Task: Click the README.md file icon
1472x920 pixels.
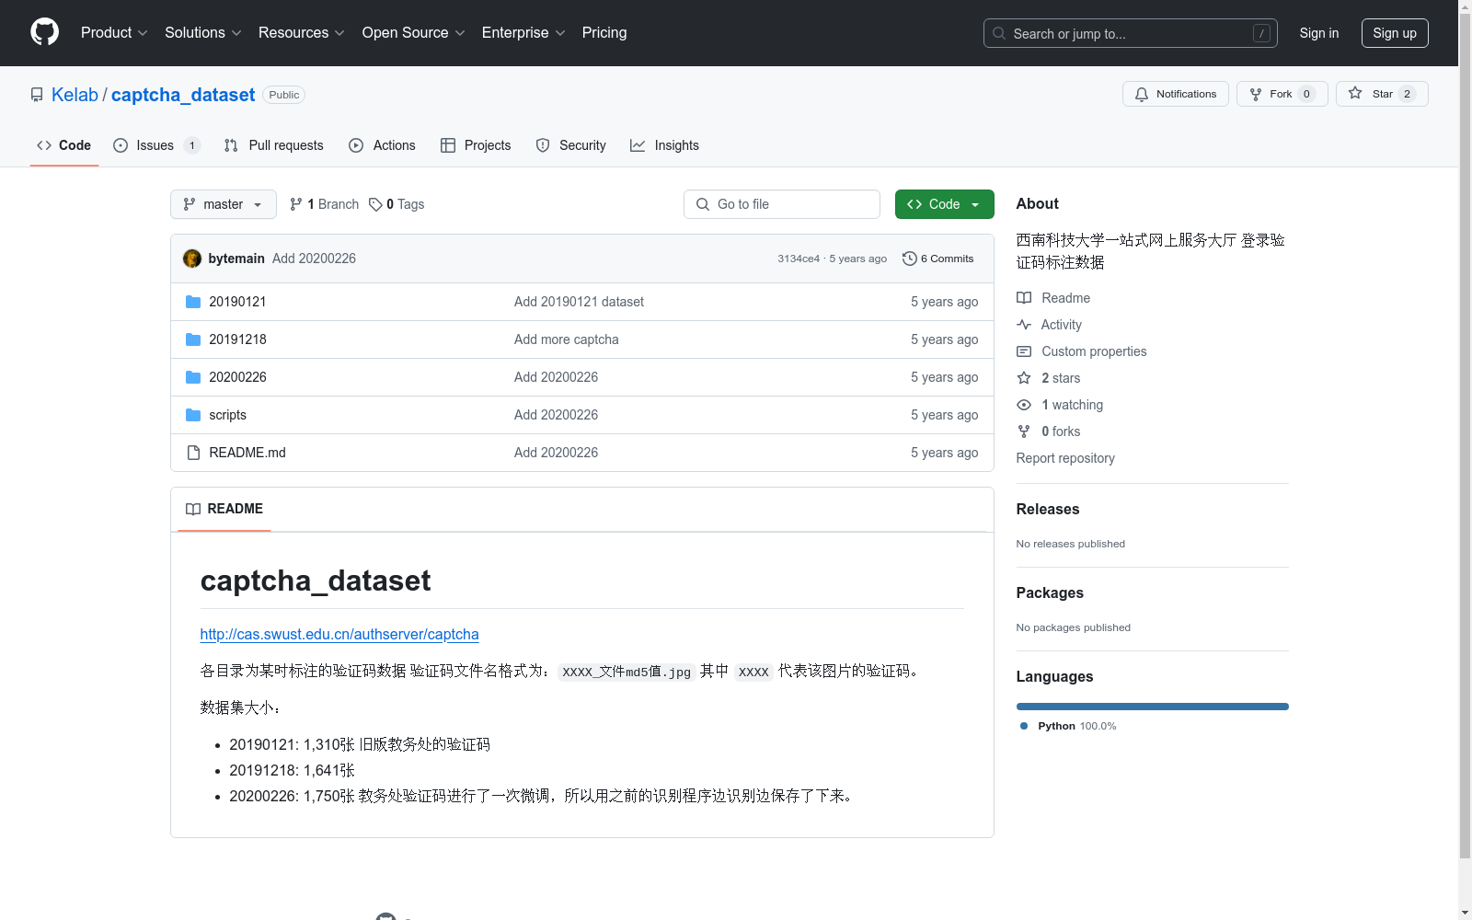Action: pyautogui.click(x=193, y=453)
